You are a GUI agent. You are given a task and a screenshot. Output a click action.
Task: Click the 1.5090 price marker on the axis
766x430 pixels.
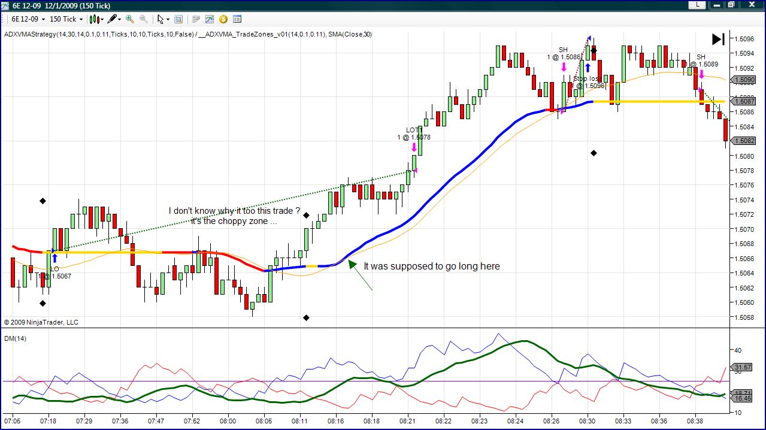click(743, 80)
